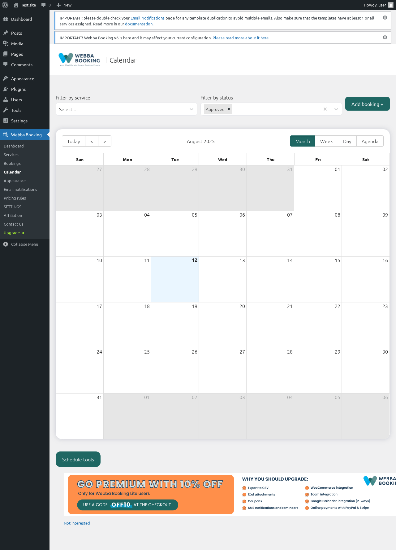The image size is (396, 550).
Task: Open the comments bubble icon in admin bar
Action: [x=43, y=5]
